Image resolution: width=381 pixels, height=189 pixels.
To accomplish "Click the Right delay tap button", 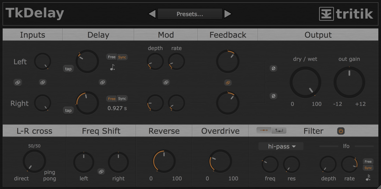I will tap(68, 110).
